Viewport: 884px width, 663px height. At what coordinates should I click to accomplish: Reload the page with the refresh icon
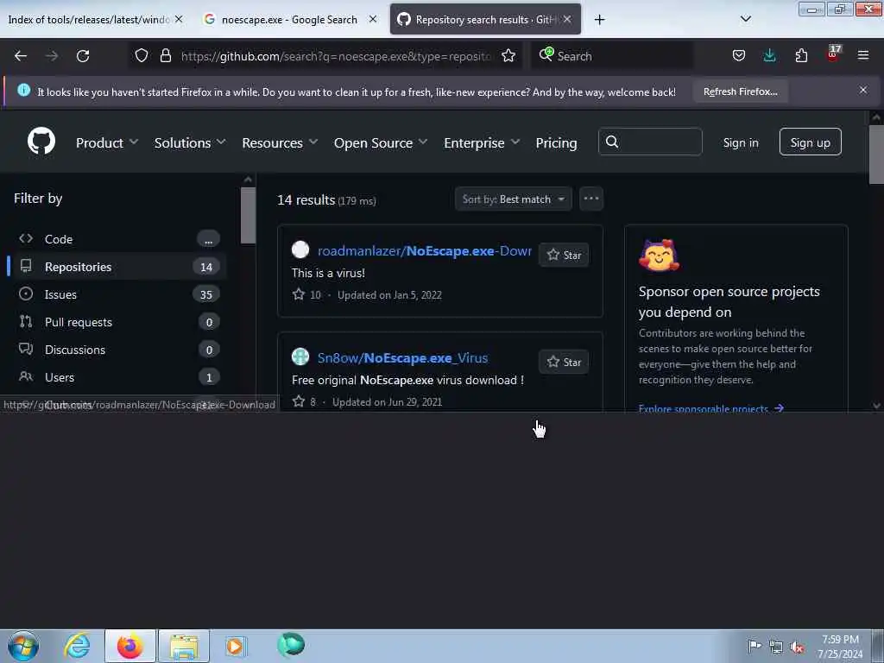click(x=83, y=56)
